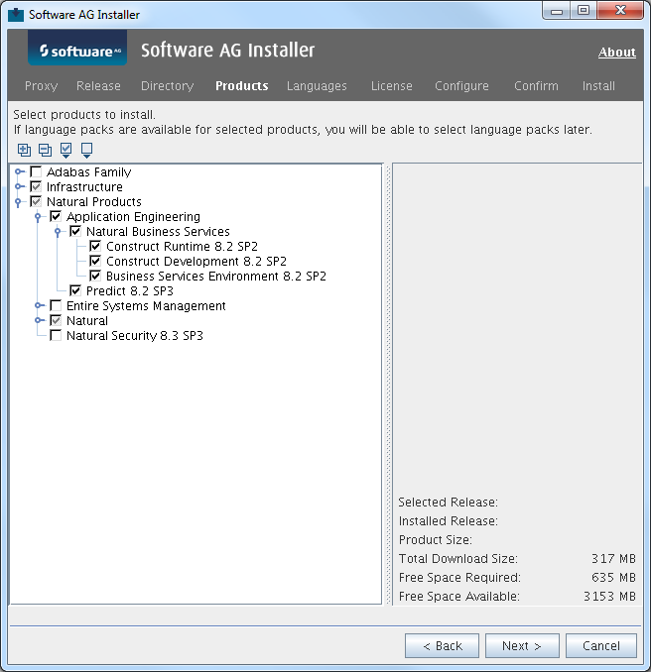The height and width of the screenshot is (672, 651).
Task: Click the Software AG logo
Action: coord(77,49)
